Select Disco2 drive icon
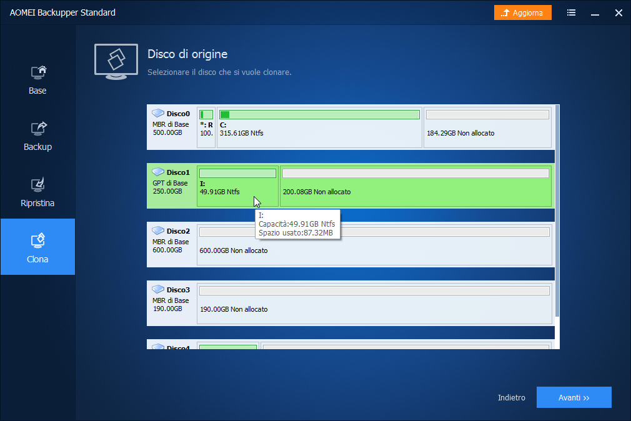Screen dimensions: 631x421 (x=157, y=230)
